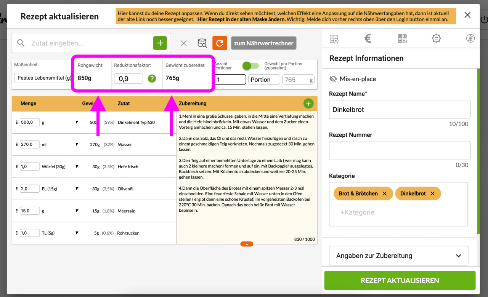This screenshot has width=488, height=297.
Task: Open unit dropdown for Hefe frisch
Action: click(77, 166)
